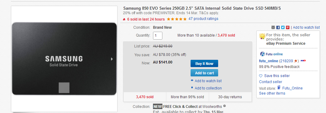
Task: Open Contact seller link
Action: click(271, 82)
